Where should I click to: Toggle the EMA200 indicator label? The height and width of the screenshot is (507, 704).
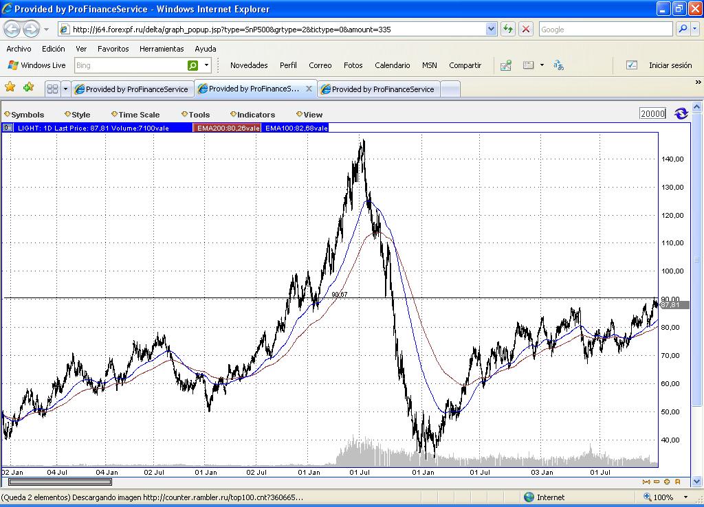(x=227, y=128)
